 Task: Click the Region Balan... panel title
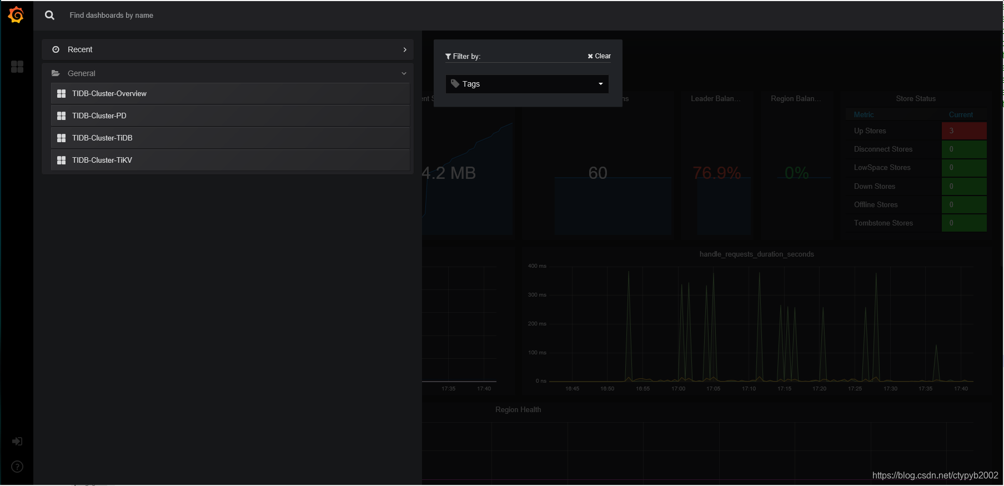tap(796, 99)
